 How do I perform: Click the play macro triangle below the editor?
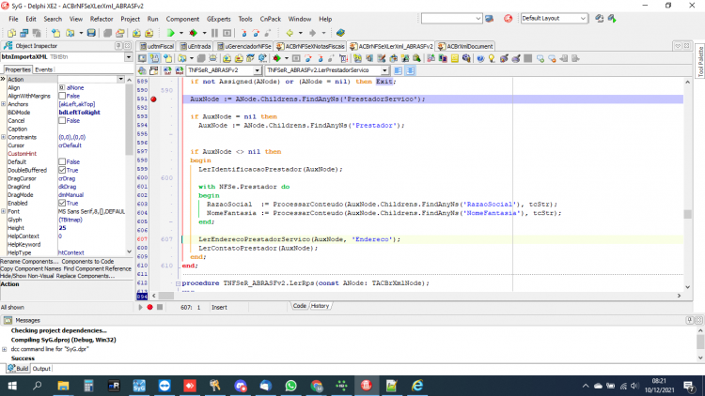click(x=140, y=307)
